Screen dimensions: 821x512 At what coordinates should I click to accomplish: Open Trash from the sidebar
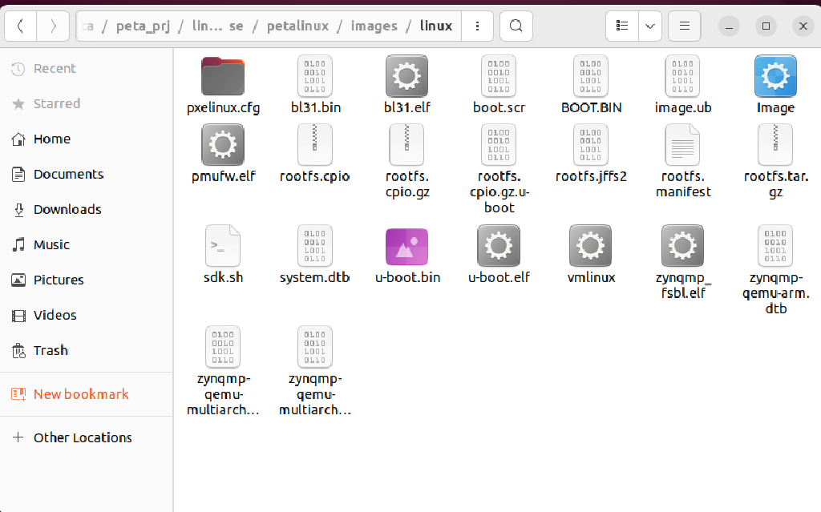tap(51, 350)
